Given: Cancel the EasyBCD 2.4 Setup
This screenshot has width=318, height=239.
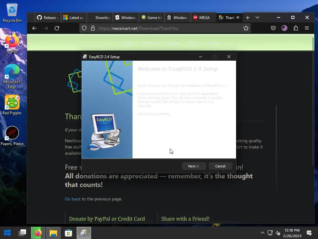Looking at the screenshot, I should (220, 166).
